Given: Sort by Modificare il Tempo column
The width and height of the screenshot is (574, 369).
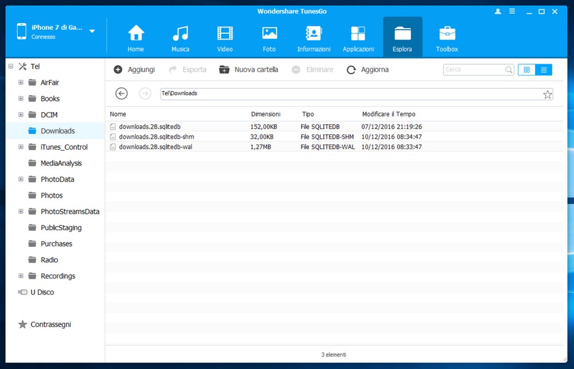Looking at the screenshot, I should point(389,114).
